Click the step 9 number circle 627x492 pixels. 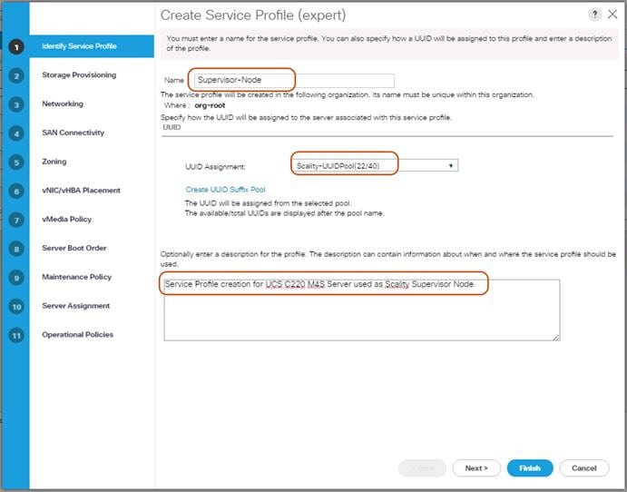point(15,278)
